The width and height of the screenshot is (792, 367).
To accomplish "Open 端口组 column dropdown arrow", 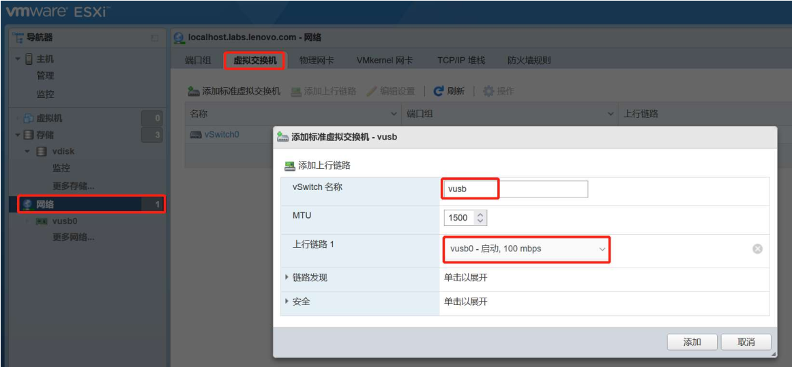I will click(610, 114).
